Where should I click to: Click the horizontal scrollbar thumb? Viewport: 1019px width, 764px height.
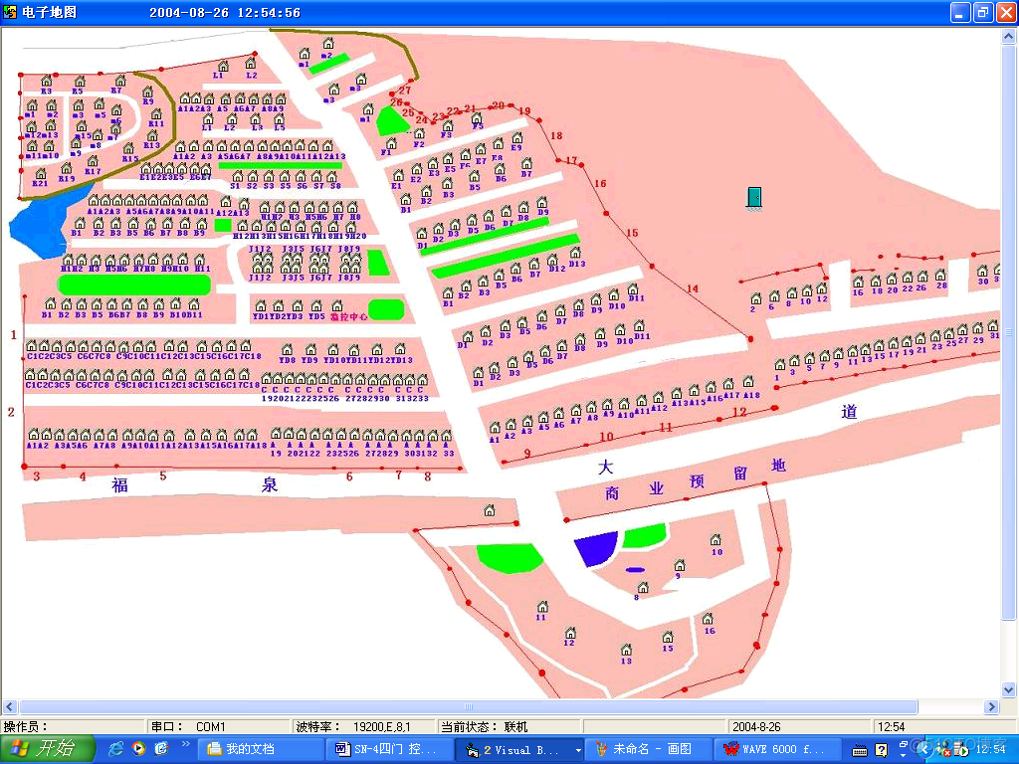pos(469,706)
